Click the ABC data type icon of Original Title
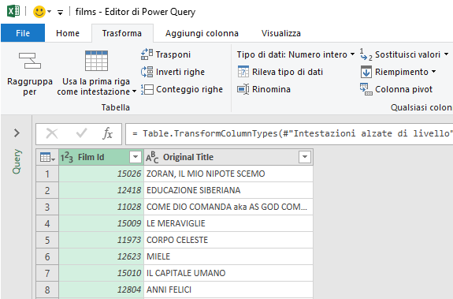The width and height of the screenshot is (453, 299). [x=152, y=157]
